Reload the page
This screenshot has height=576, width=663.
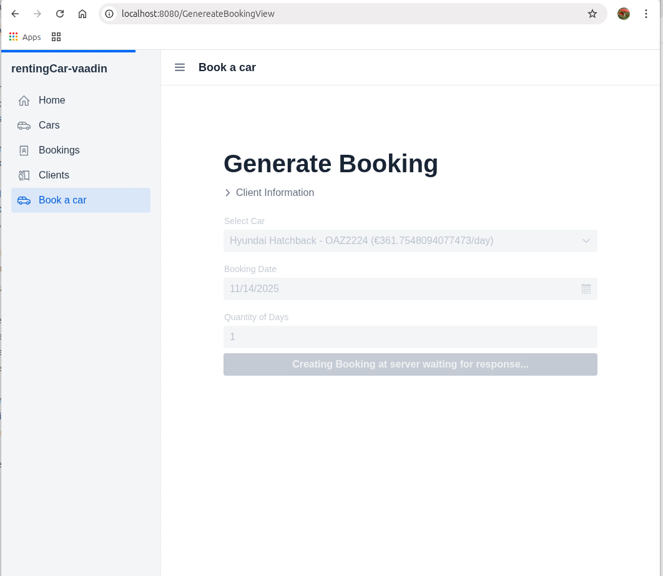tap(60, 14)
